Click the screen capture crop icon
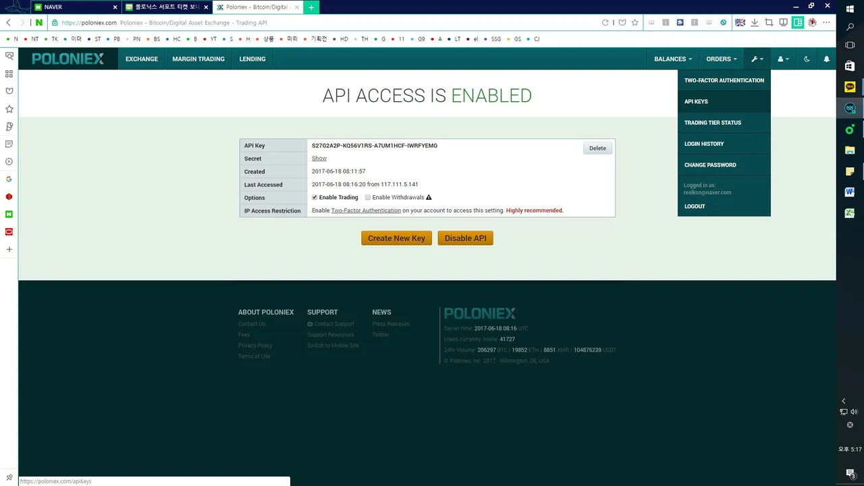Viewport: 864px width, 486px height. point(769,22)
